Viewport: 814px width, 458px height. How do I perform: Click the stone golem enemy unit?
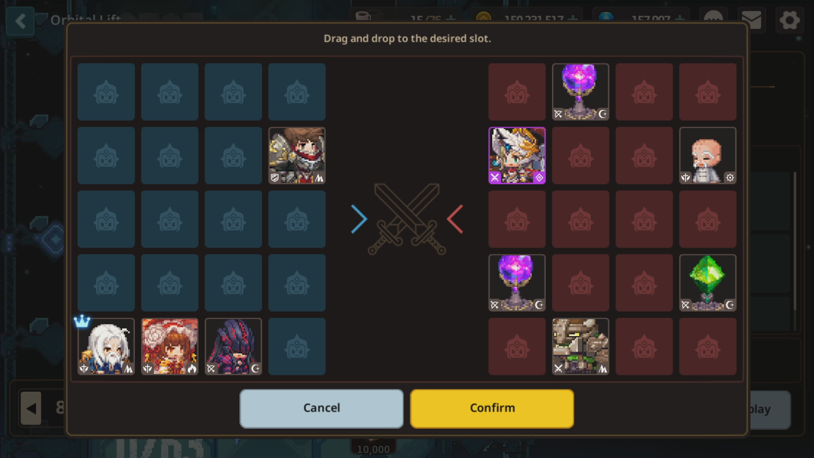point(580,346)
